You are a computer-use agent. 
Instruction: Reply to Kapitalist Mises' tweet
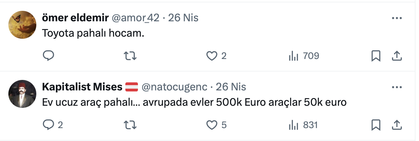click(48, 125)
